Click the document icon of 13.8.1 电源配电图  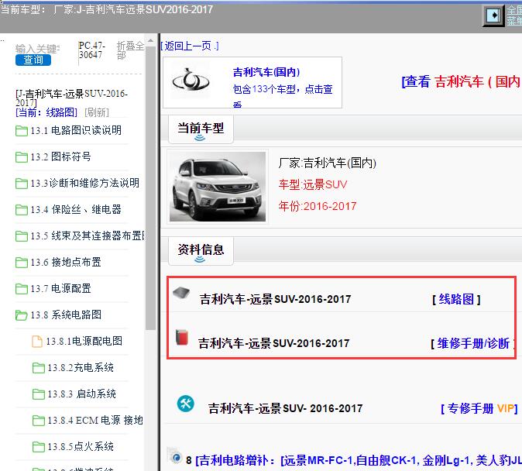[37, 342]
